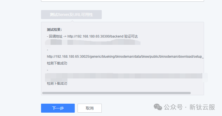The width and height of the screenshot is (222, 116).
Task: Click the horizontal scrollbar in results panel
Action: point(116,93)
